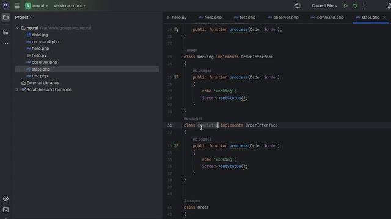This screenshot has height=219, width=391.
Task: Click echo 'working' string on line 27
Action: (x=225, y=91)
